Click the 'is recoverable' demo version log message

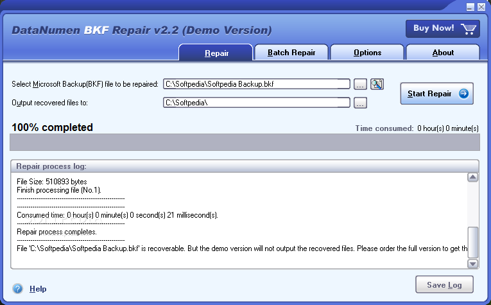[242, 248]
